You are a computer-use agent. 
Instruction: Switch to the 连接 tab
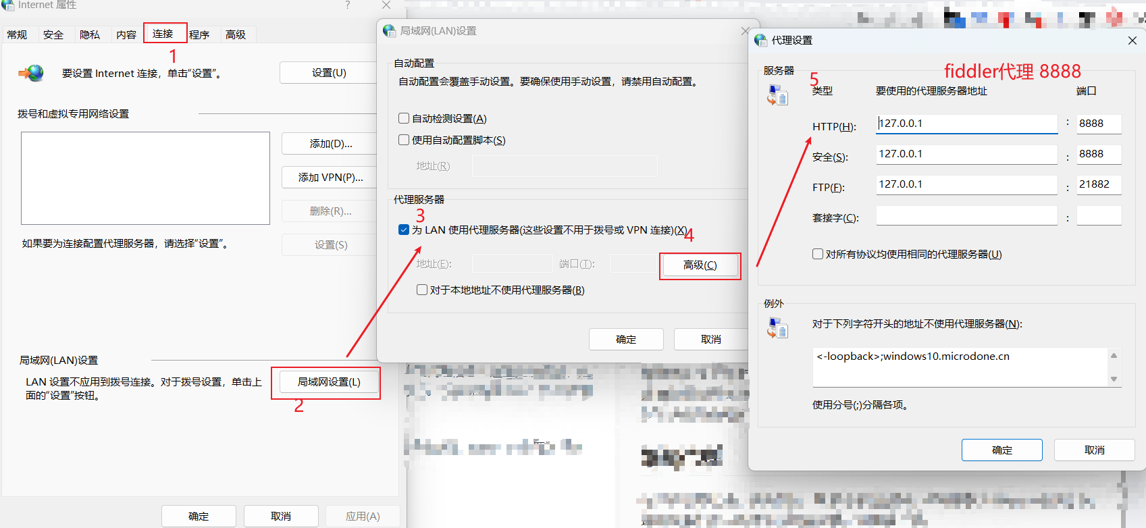163,34
